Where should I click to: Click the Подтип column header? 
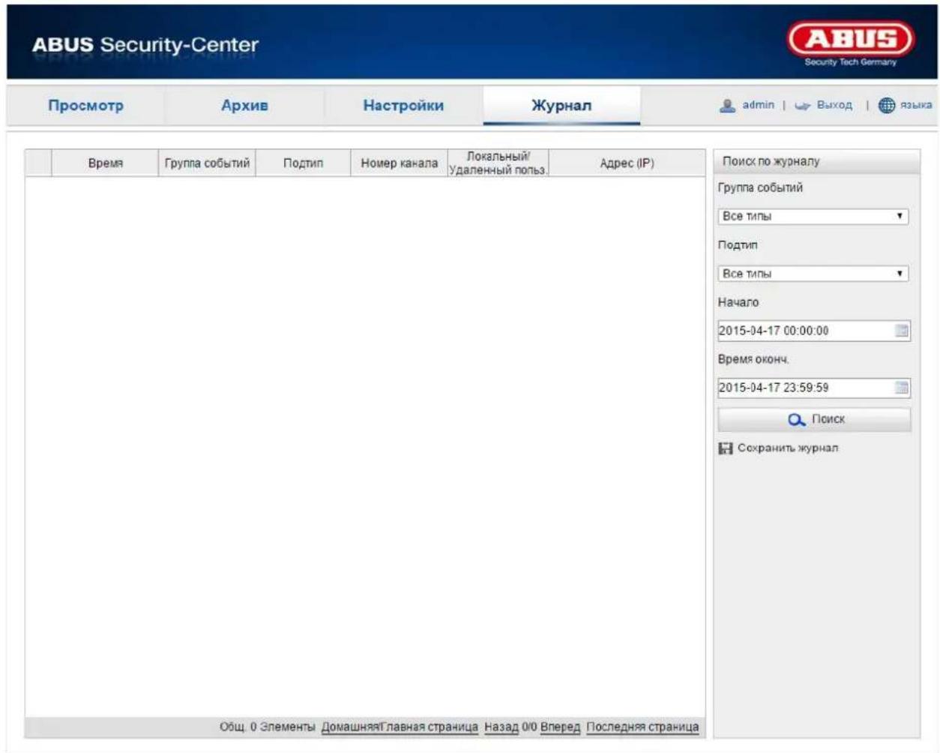pyautogui.click(x=303, y=163)
